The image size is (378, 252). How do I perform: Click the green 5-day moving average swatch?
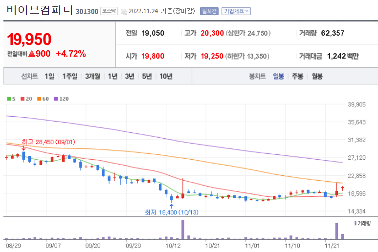coord(9,99)
